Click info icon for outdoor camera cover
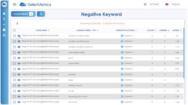The width and height of the screenshot is (188, 105). [122, 36]
